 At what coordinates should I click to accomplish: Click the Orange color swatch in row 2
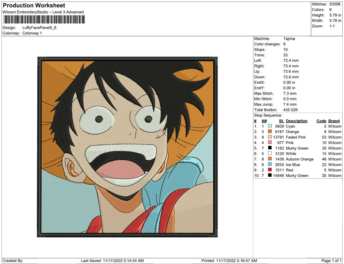[x=270, y=131]
